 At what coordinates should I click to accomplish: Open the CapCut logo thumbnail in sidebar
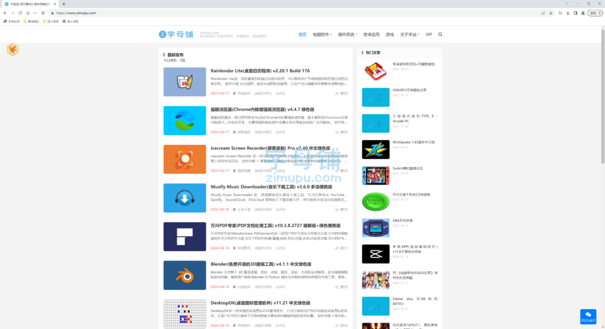(375, 254)
